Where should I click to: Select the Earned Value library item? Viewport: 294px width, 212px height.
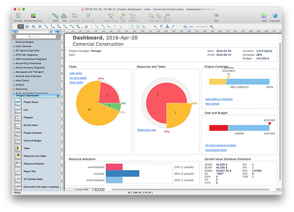(x=31, y=125)
